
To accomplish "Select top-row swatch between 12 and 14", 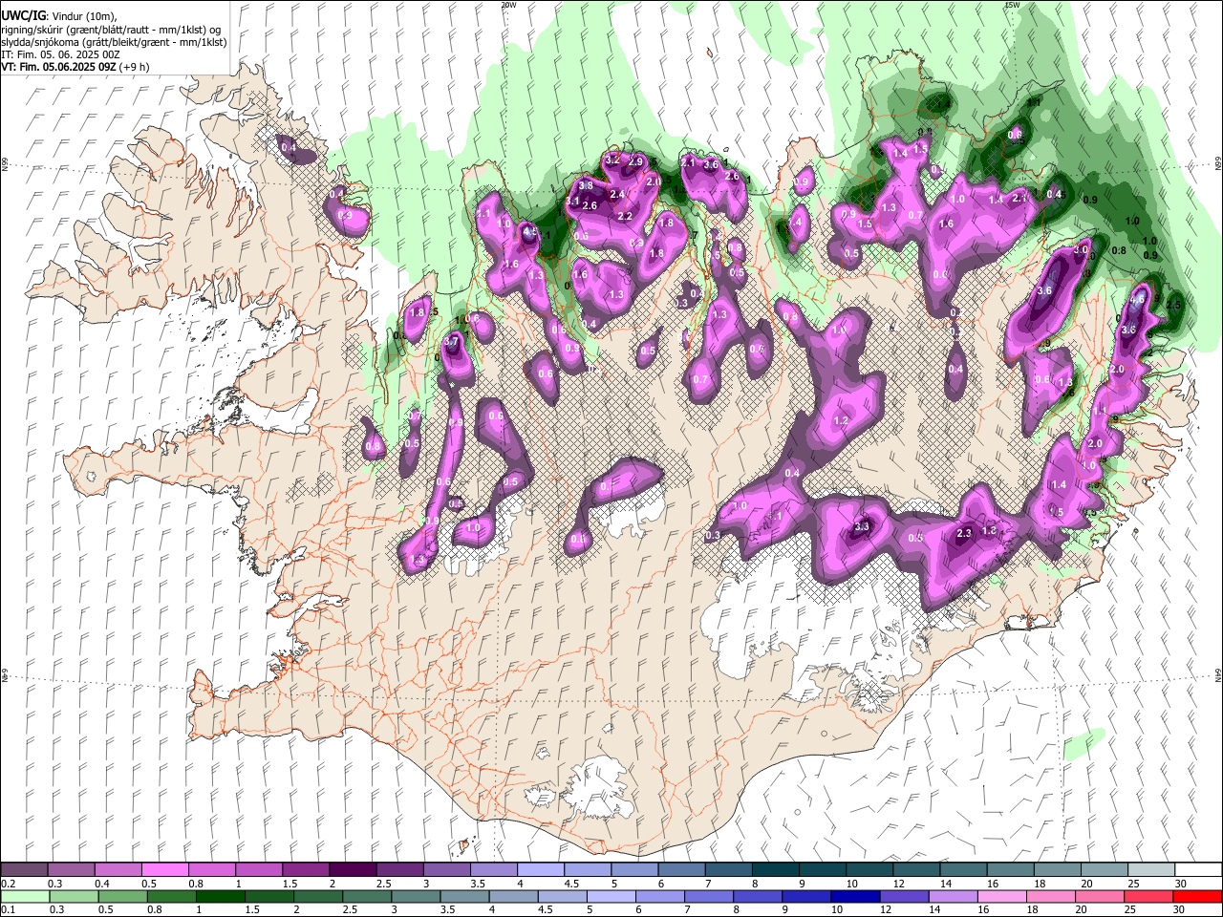I will coord(915,869).
